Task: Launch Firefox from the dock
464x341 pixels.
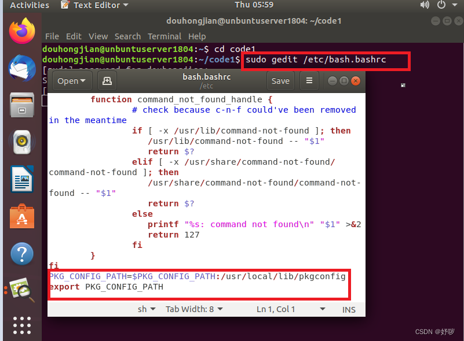Action: pos(22,31)
